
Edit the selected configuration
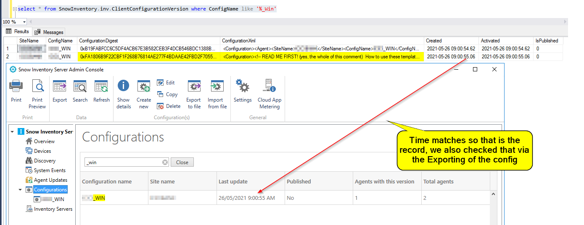pos(166,83)
